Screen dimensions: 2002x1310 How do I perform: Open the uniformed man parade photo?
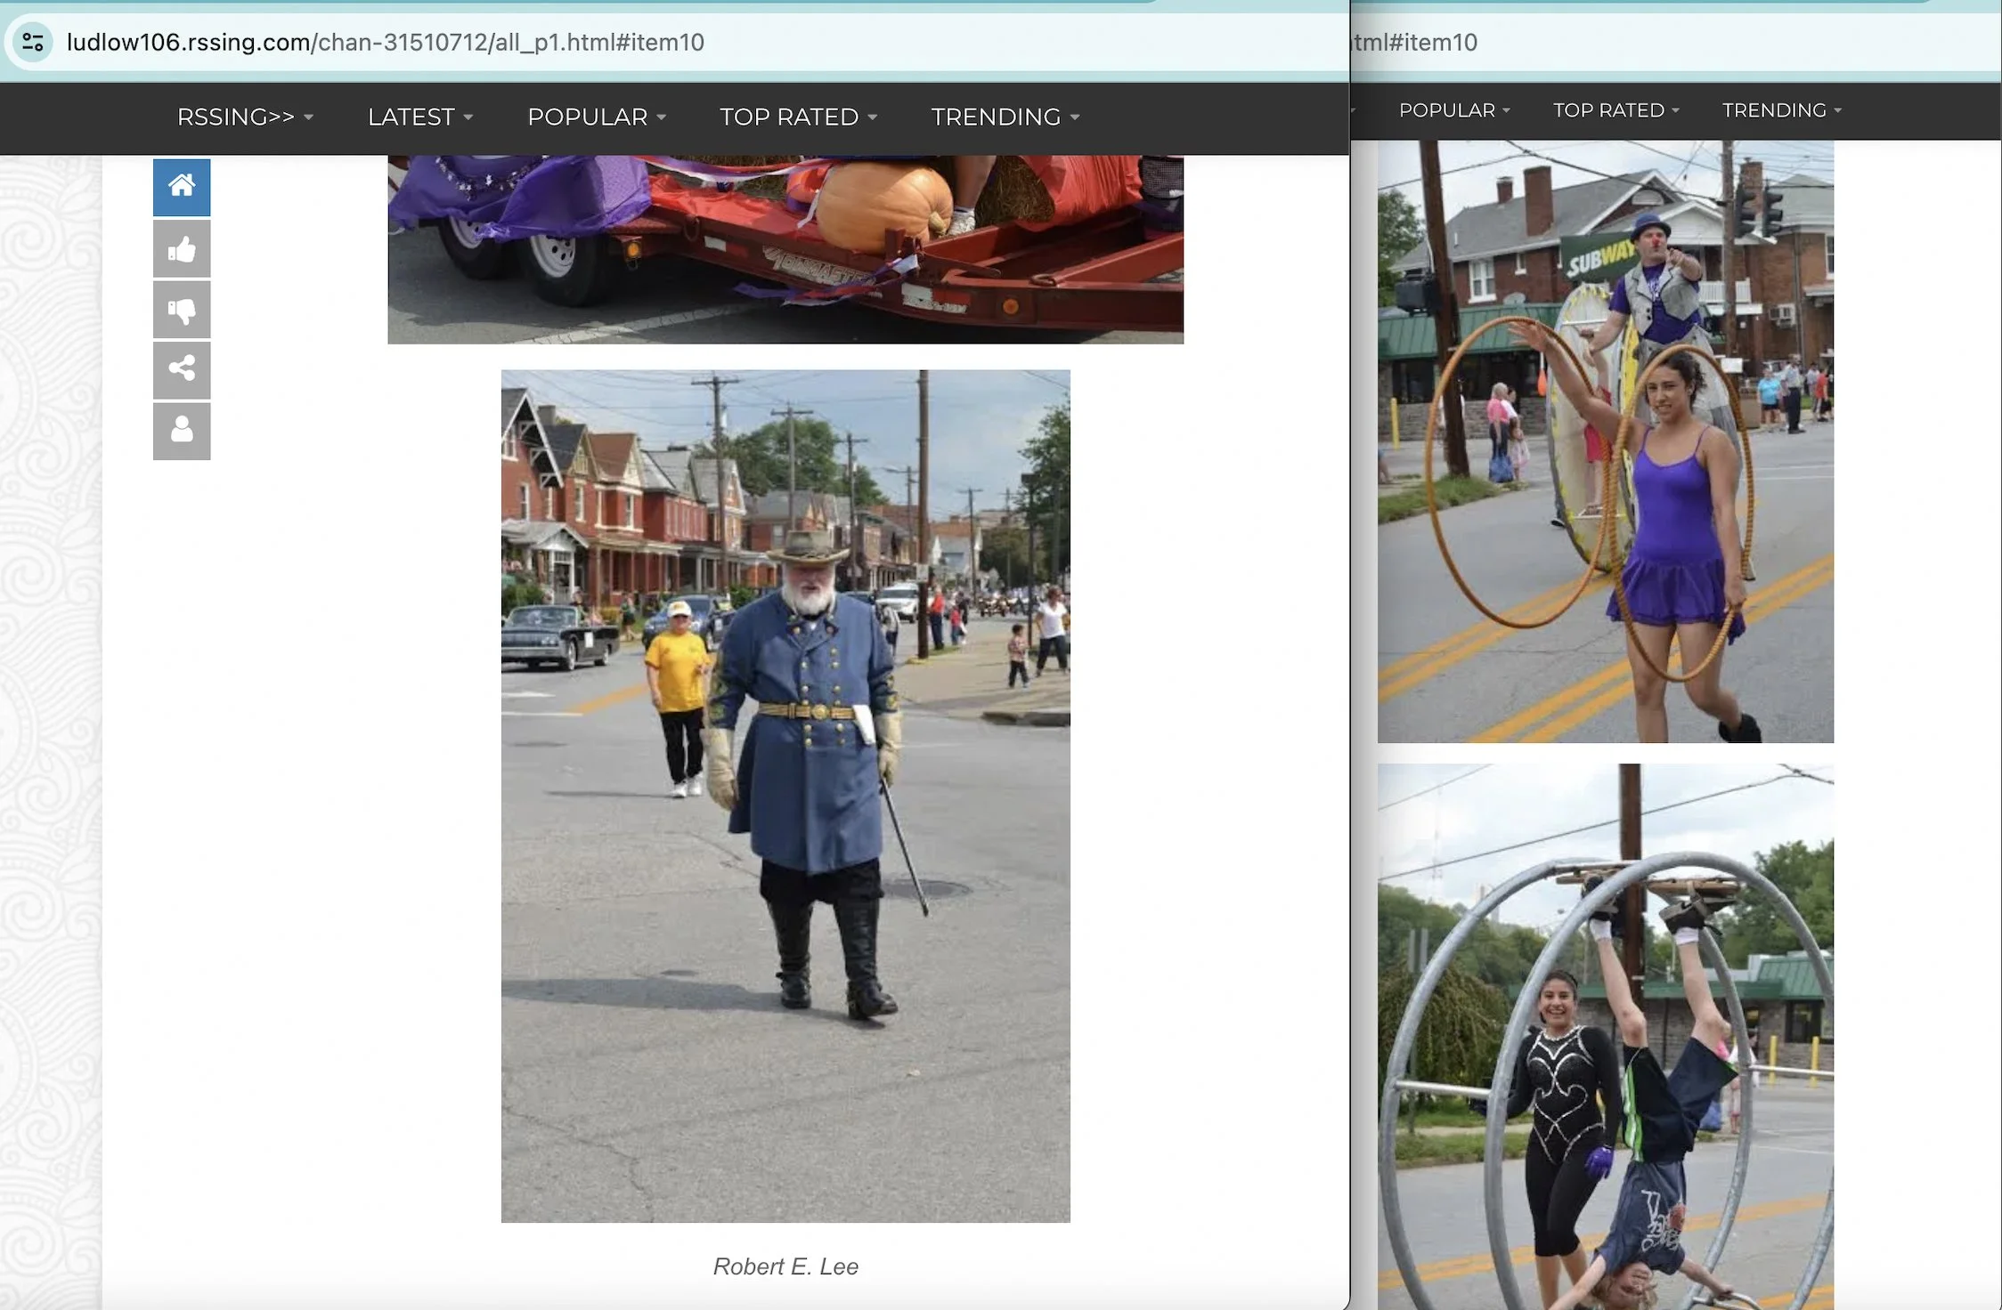click(785, 796)
